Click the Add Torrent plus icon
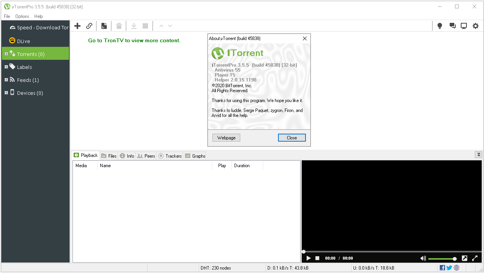 [77, 26]
